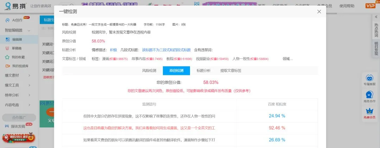Click the 编辑器 grid icon
The image size is (380, 148).
pos(8,39)
